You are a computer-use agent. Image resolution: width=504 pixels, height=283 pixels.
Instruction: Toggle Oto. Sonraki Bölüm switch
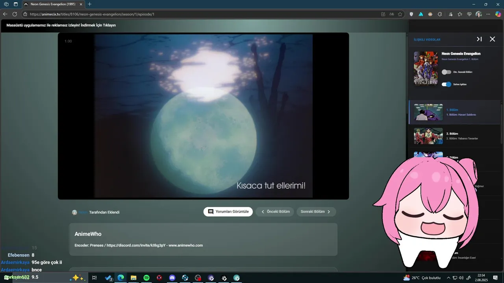(447, 72)
